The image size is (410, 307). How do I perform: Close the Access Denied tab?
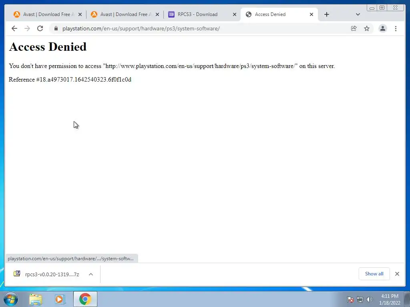312,14
